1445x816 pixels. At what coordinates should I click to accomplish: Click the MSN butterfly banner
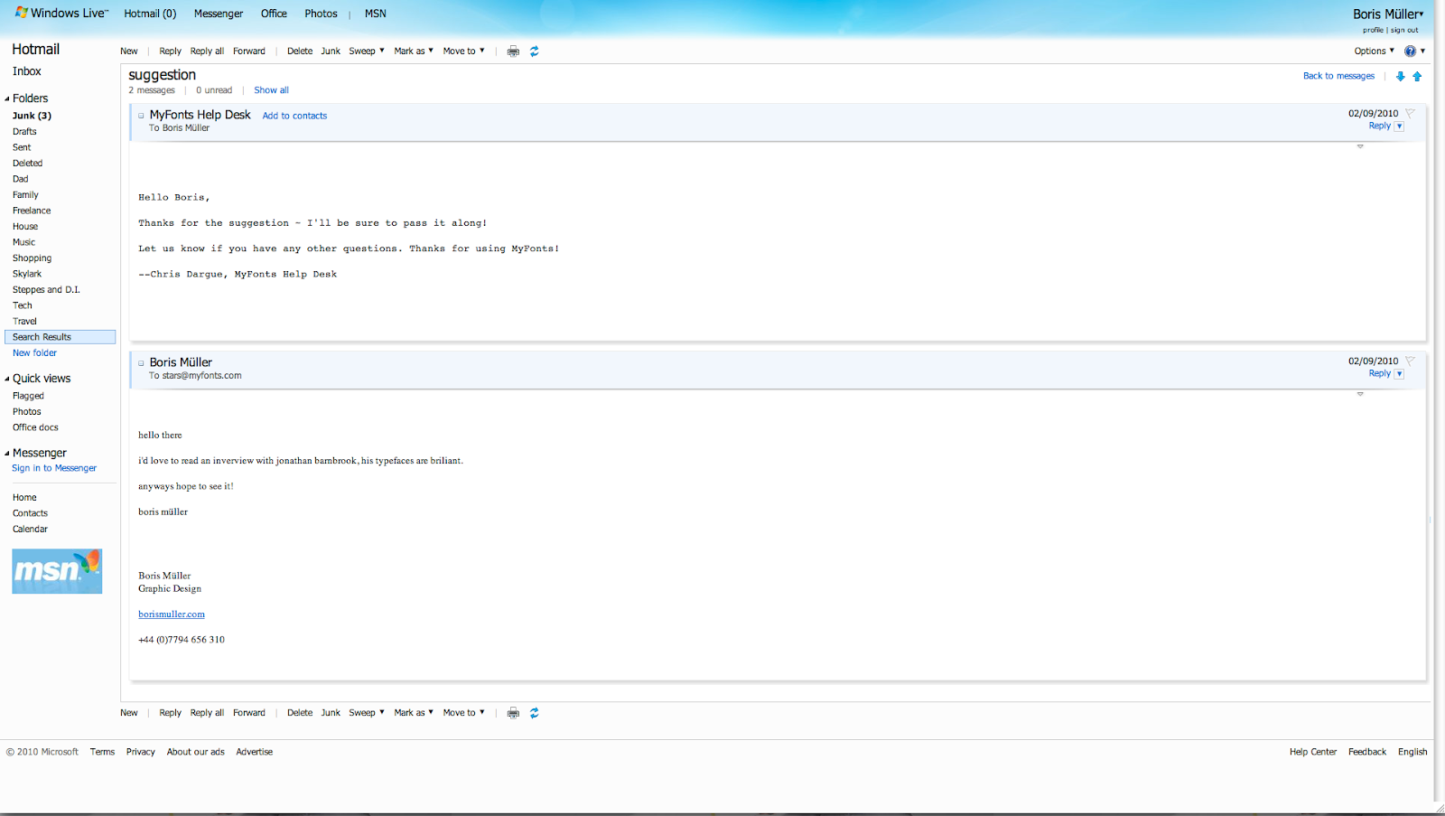(57, 571)
